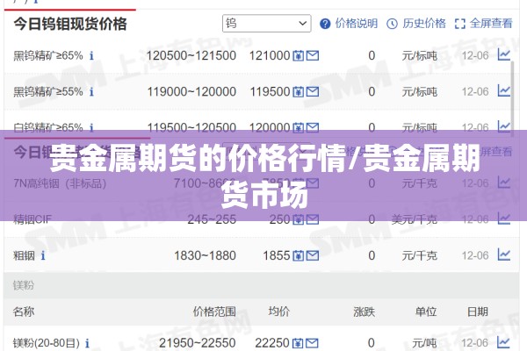Click the price table vertical scrollbar
Screen dimensions: 527x351
[512, 97]
